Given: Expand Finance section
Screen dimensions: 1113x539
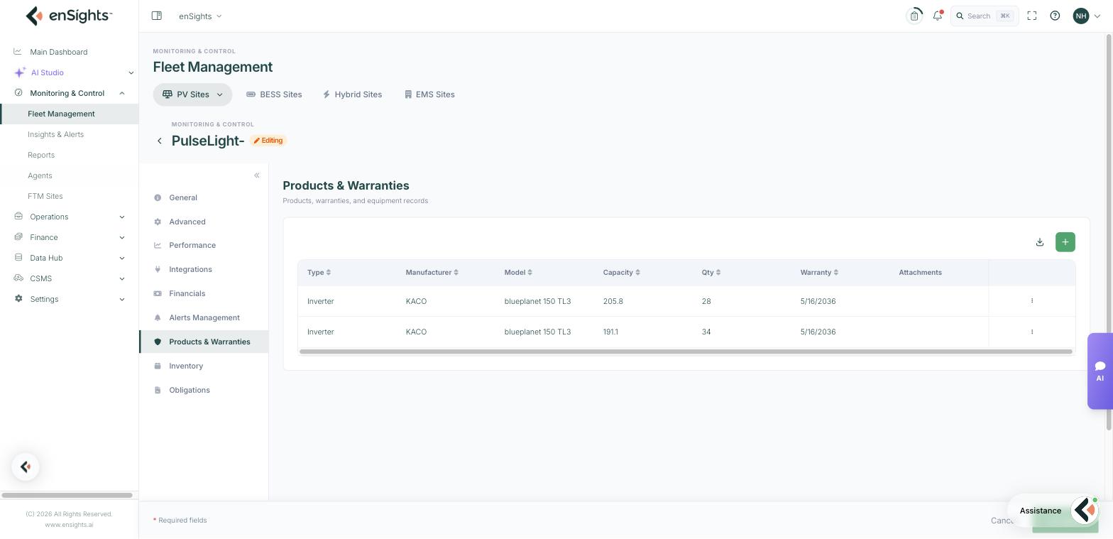Looking at the screenshot, I should pyautogui.click(x=69, y=237).
